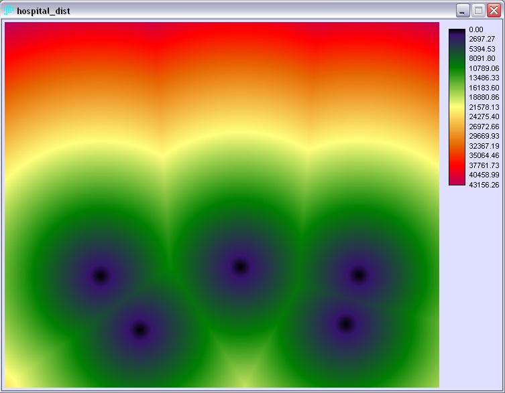505x393 pixels.
Task: Click the hospital_dist window icon in title bar
Action: click(x=9, y=11)
